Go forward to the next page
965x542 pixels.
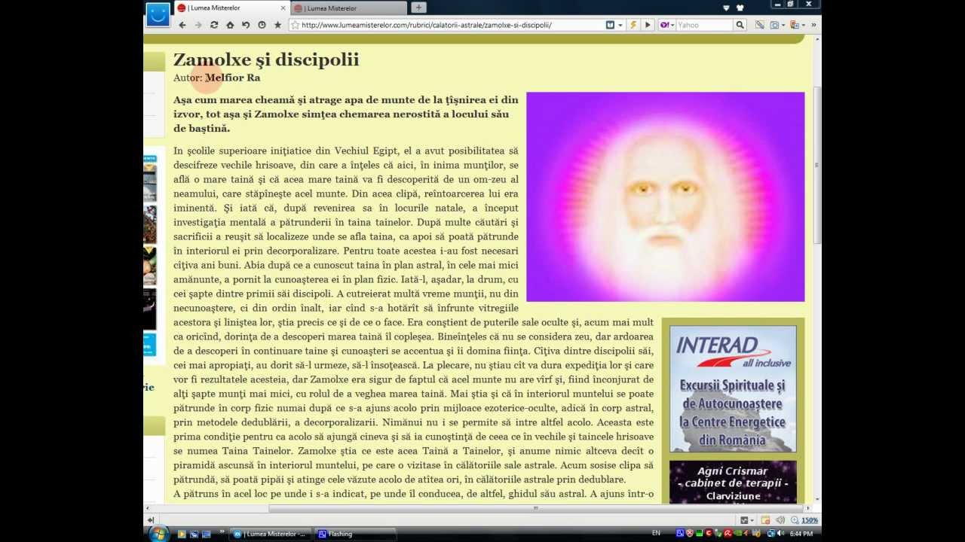pos(198,25)
